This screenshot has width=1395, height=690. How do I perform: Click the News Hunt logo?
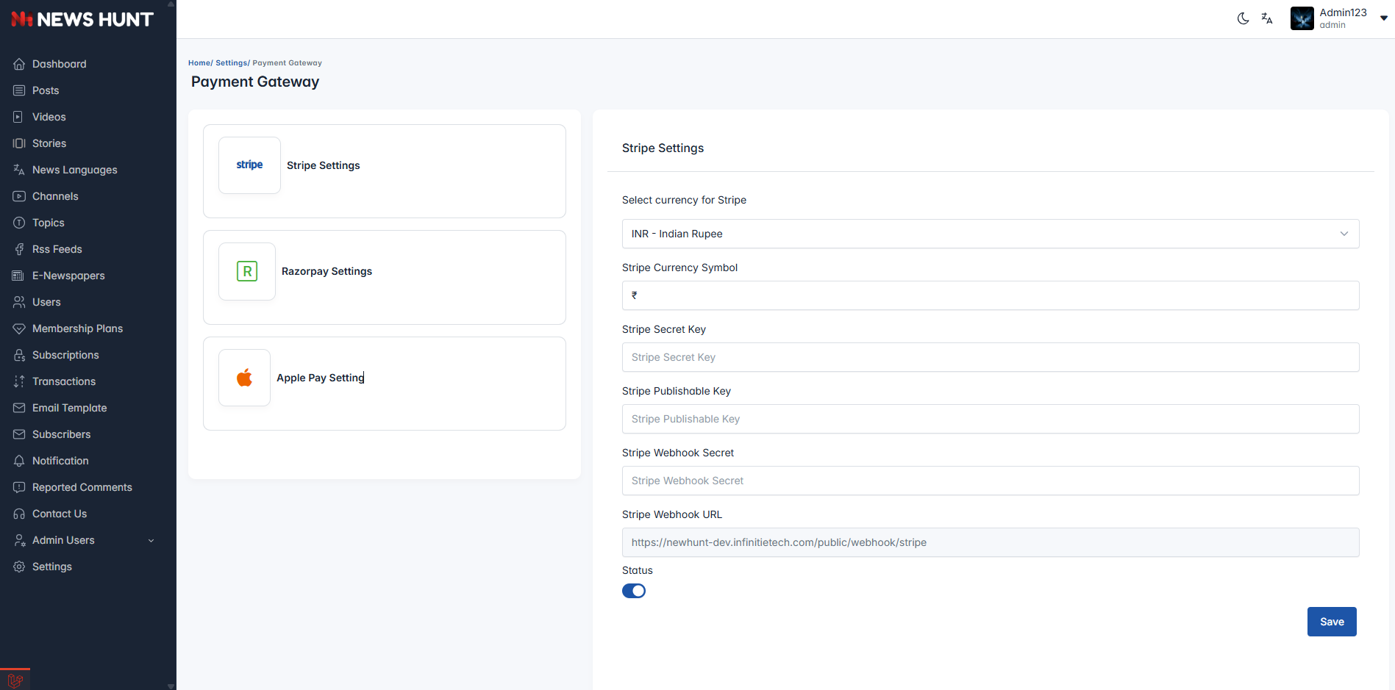tap(82, 19)
